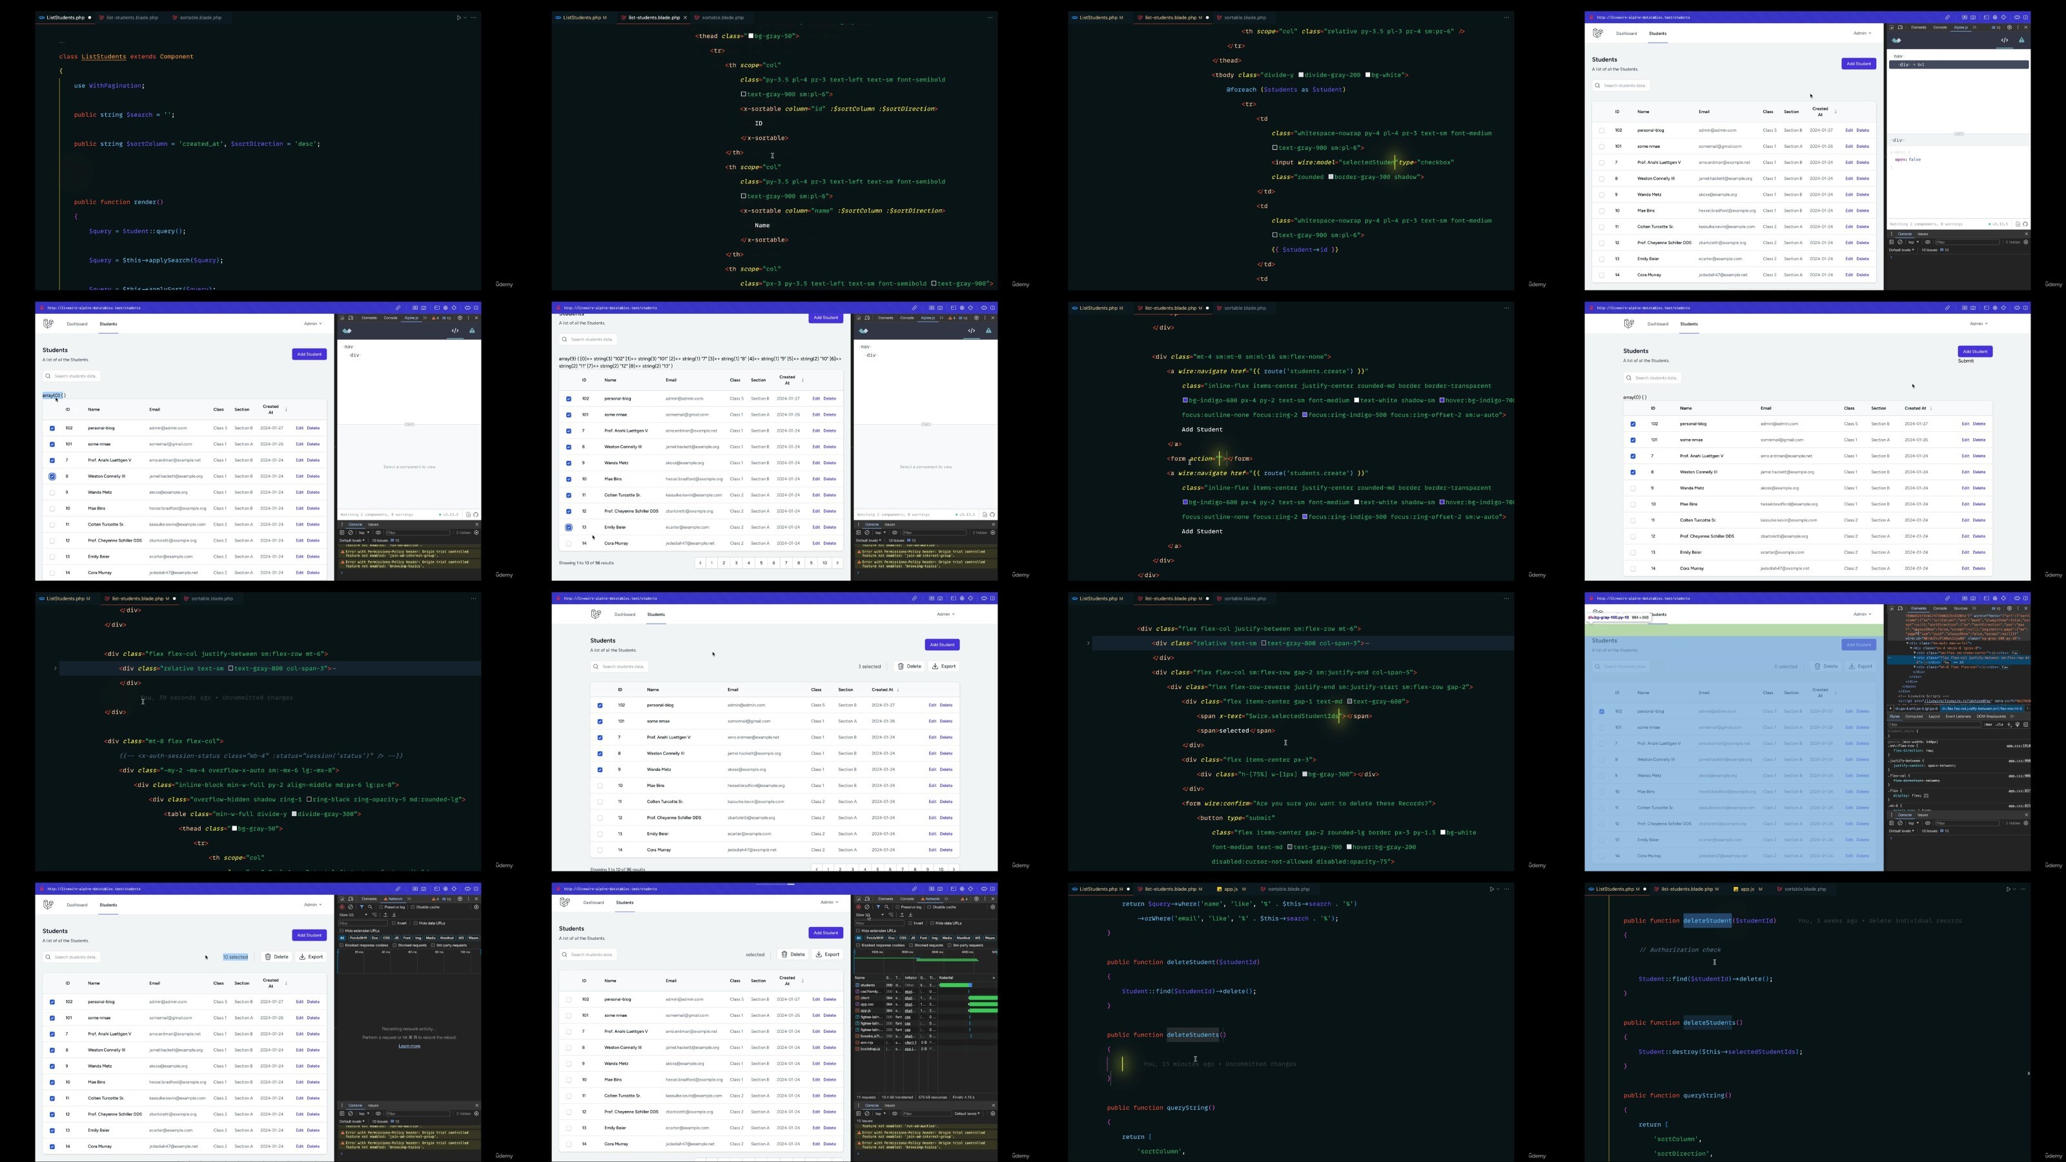
Task: Go to page 5 in array(9) frame pagination
Action: [x=761, y=563]
